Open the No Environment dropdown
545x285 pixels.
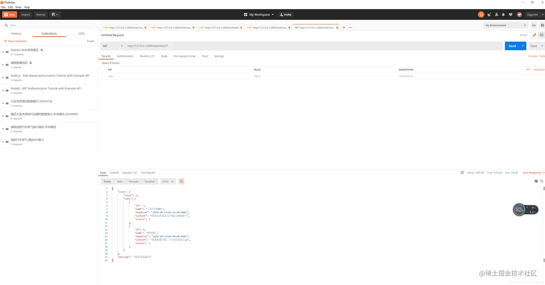(x=506, y=25)
